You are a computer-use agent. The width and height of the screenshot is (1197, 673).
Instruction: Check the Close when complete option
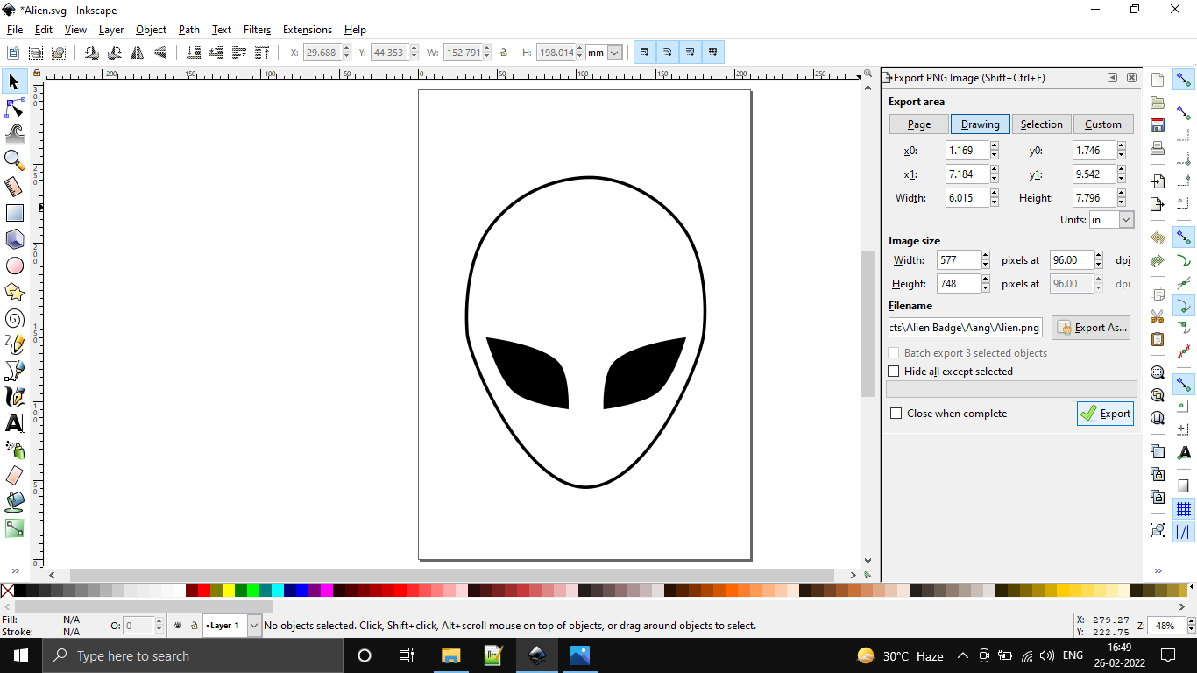(896, 413)
